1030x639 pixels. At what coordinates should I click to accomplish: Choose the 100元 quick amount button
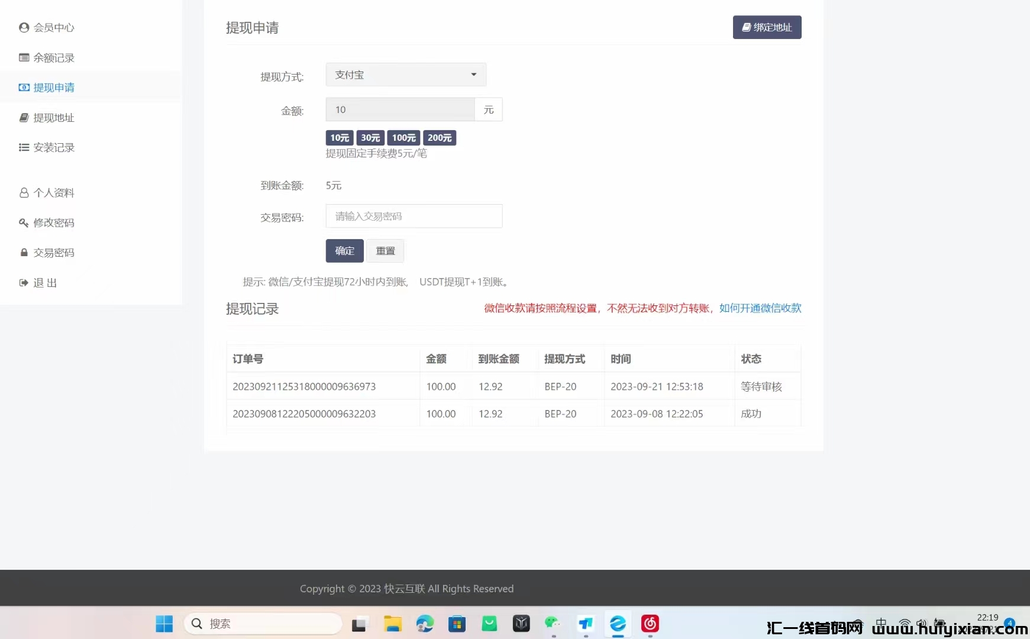[403, 138]
